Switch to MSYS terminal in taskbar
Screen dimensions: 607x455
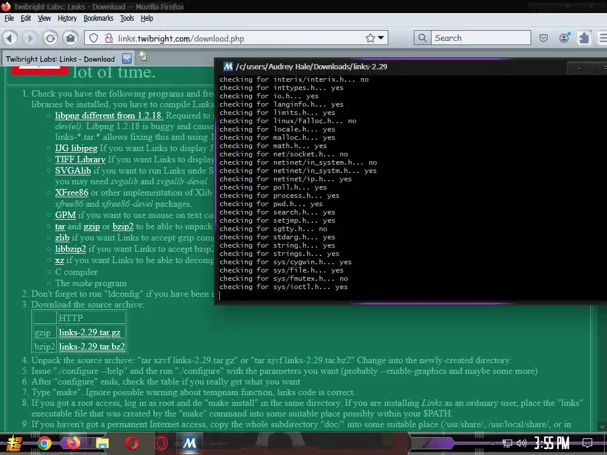[189, 443]
